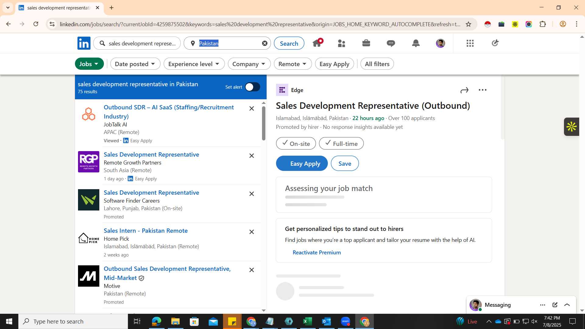Screen dimensions: 585x329
Task: Dismiss the Motive job card
Action: click(252, 270)
